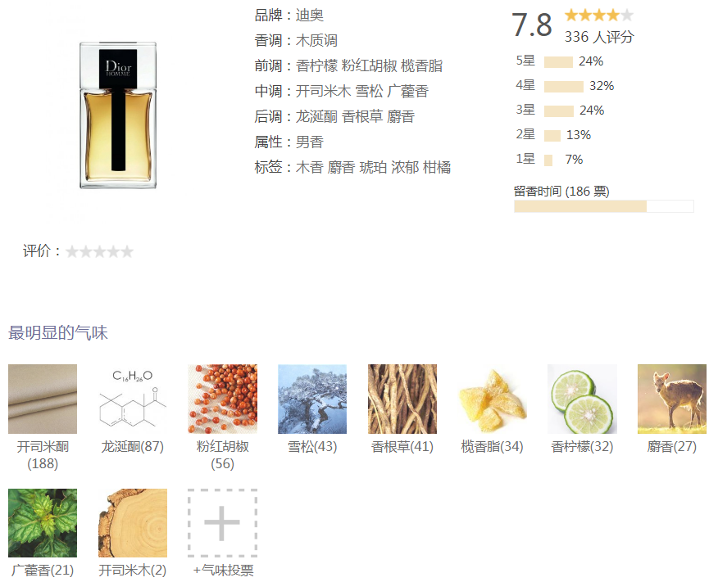Give a one-star rating under 评价

pyautogui.click(x=72, y=251)
